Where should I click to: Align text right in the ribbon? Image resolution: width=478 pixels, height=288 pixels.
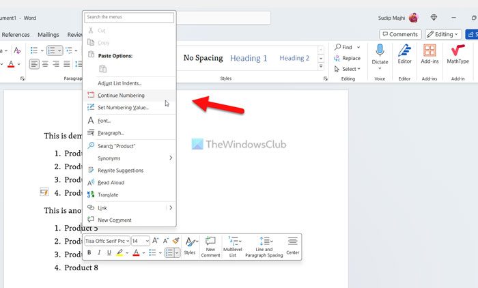56,64
